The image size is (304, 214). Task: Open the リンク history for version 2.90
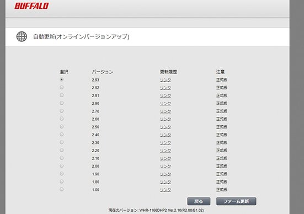pyautogui.click(x=166, y=104)
